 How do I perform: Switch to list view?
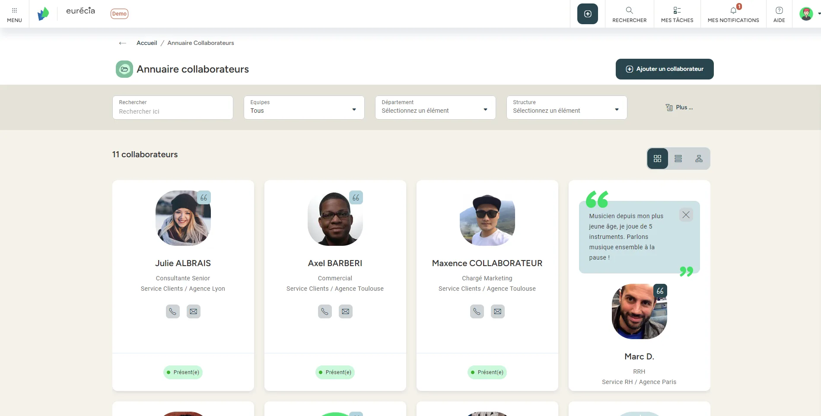point(678,159)
